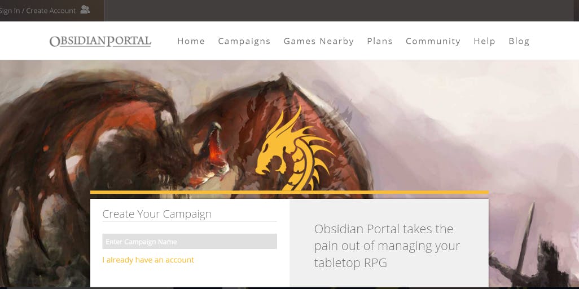579x289 pixels.
Task: Open the Obsidian Portal logo homepage
Action: pyautogui.click(x=100, y=41)
